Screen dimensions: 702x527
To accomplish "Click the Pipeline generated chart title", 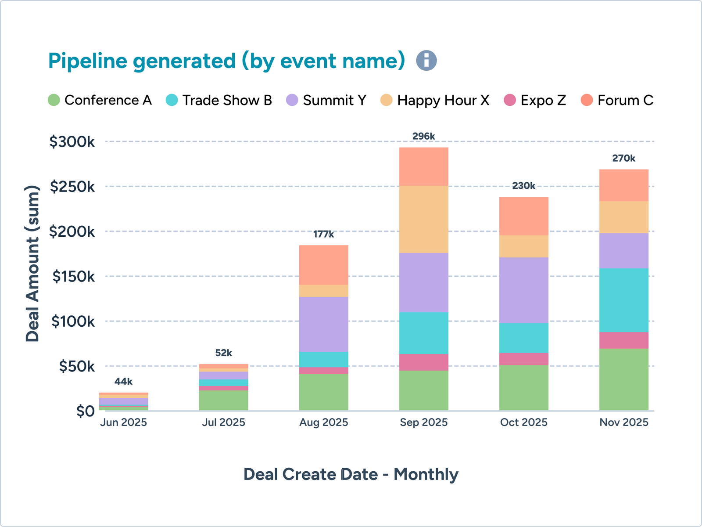I will click(226, 61).
